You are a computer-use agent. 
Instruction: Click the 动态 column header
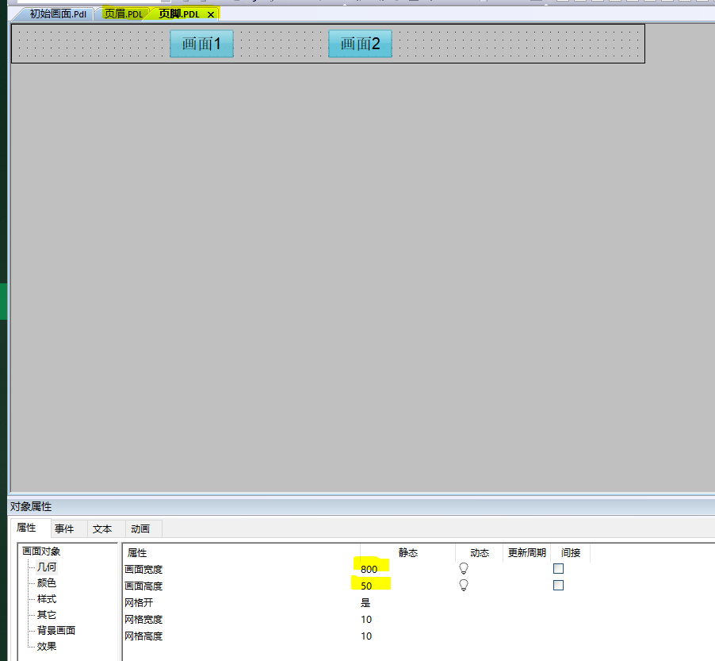pos(480,553)
